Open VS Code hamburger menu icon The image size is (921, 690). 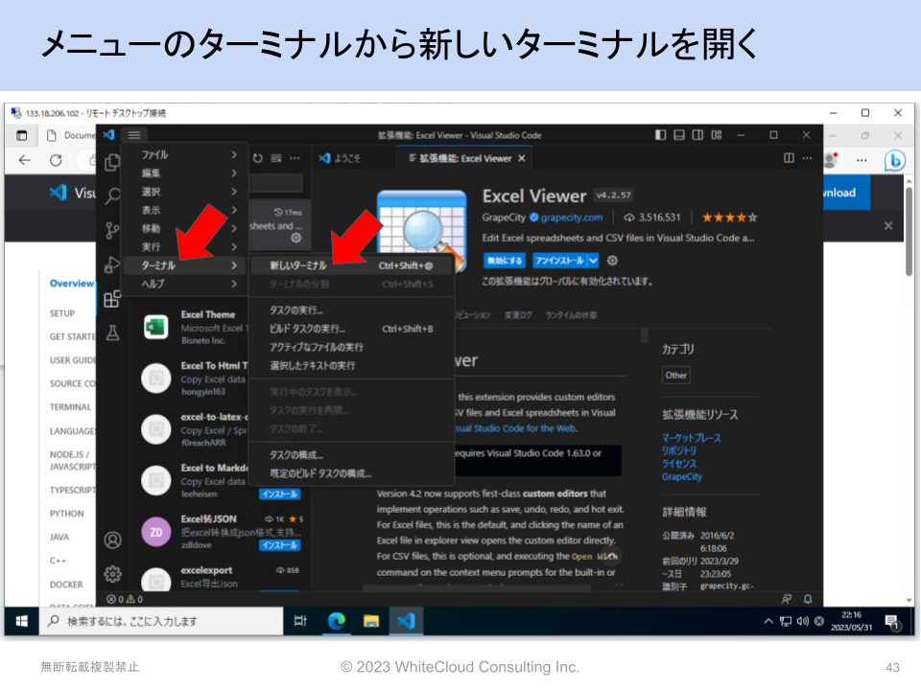(134, 135)
